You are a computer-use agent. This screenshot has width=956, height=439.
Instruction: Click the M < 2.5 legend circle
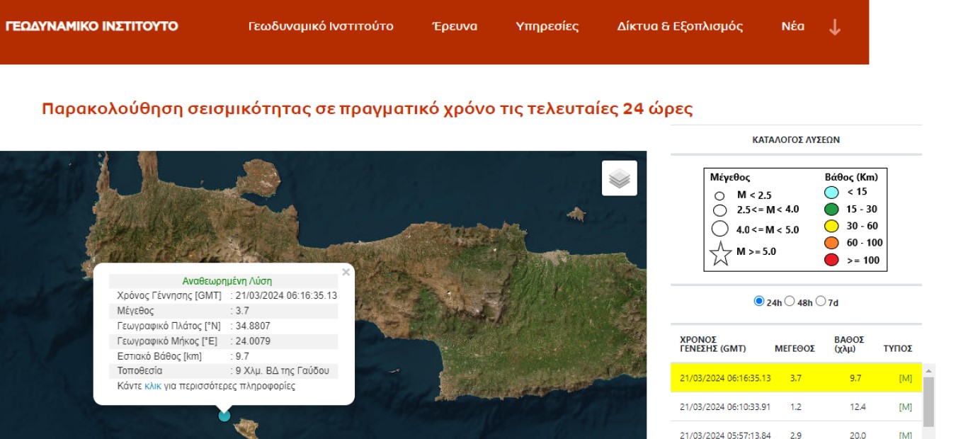point(719,195)
